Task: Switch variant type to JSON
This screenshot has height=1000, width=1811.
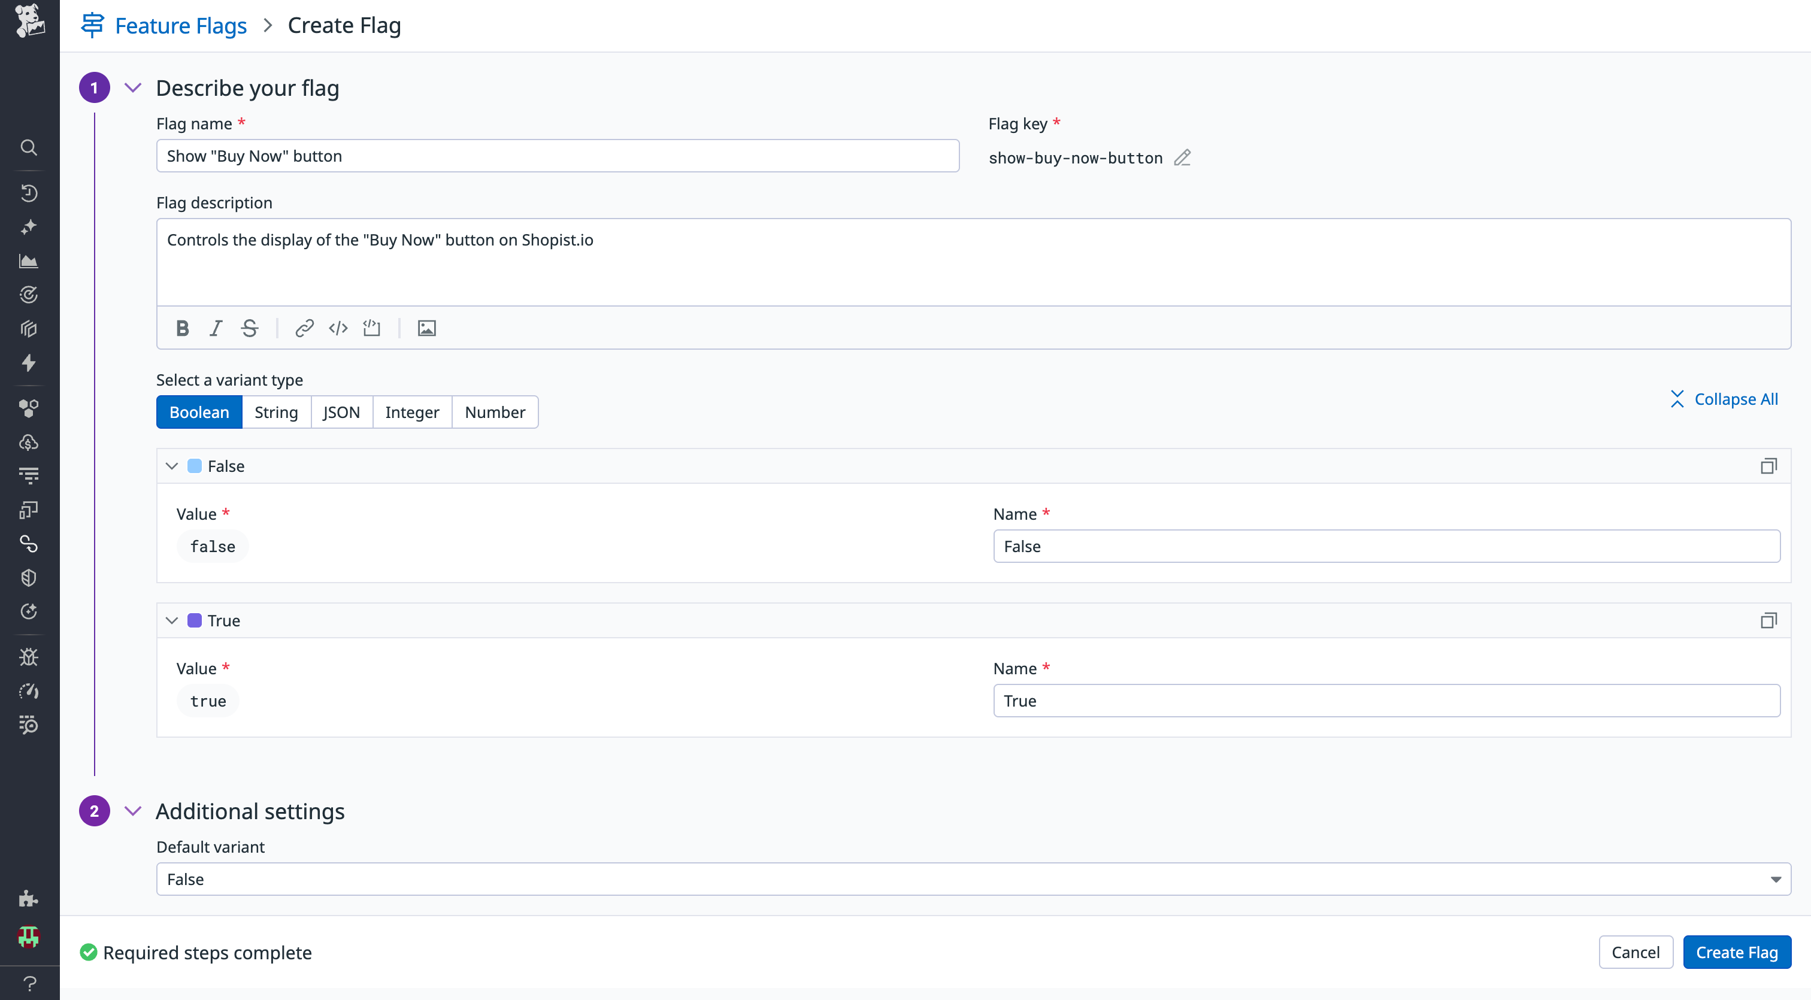Action: tap(341, 412)
